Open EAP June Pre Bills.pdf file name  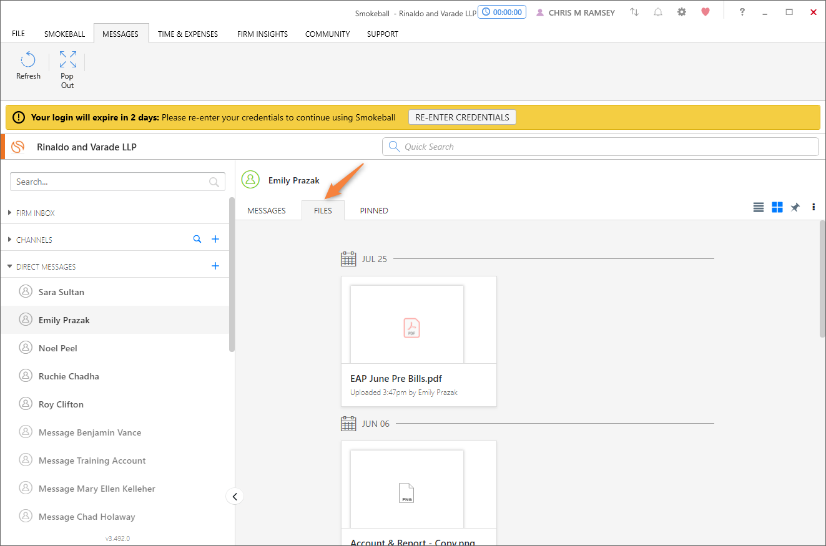(396, 379)
